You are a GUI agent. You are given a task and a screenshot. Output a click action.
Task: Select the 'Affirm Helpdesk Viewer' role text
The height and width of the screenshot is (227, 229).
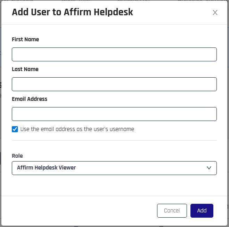pos(46,168)
